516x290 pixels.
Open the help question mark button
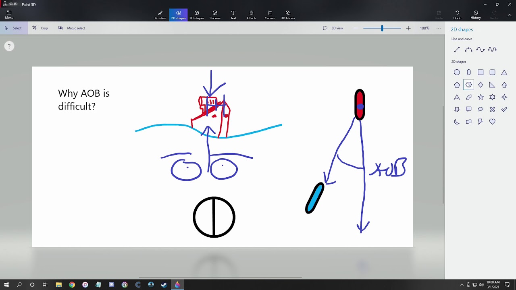(x=9, y=46)
